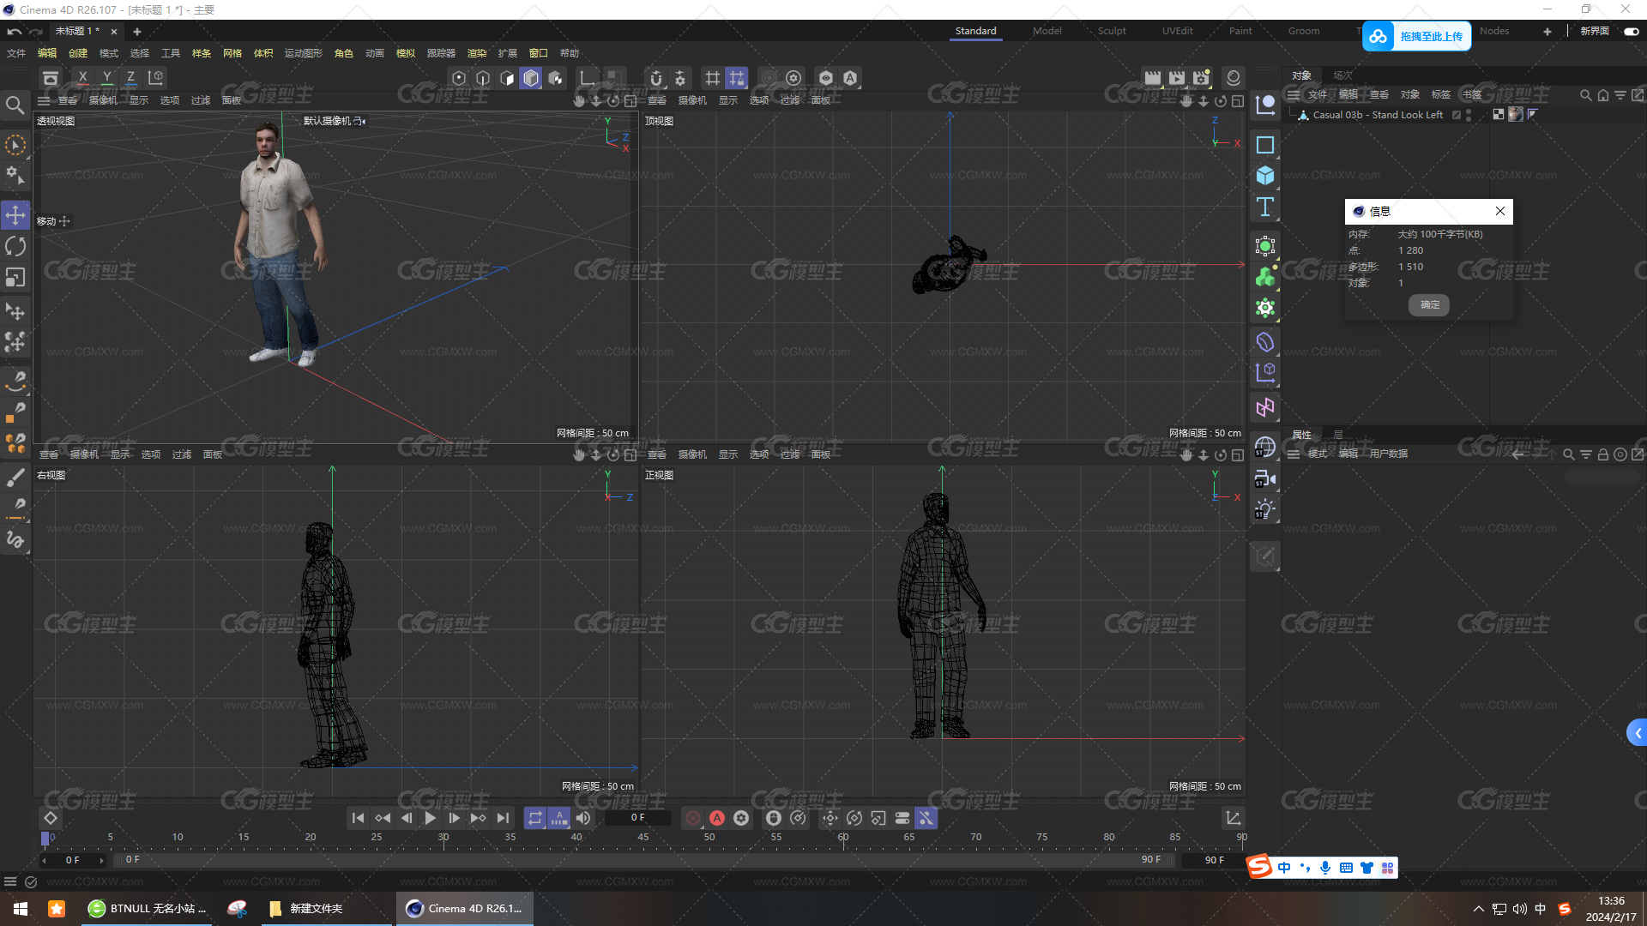The image size is (1647, 926).
Task: Switch to the 场次 tab in Object Manager
Action: (1342, 75)
